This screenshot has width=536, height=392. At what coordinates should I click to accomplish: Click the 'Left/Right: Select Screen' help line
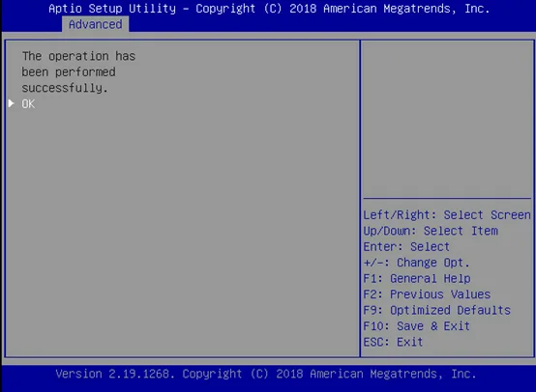click(x=447, y=215)
